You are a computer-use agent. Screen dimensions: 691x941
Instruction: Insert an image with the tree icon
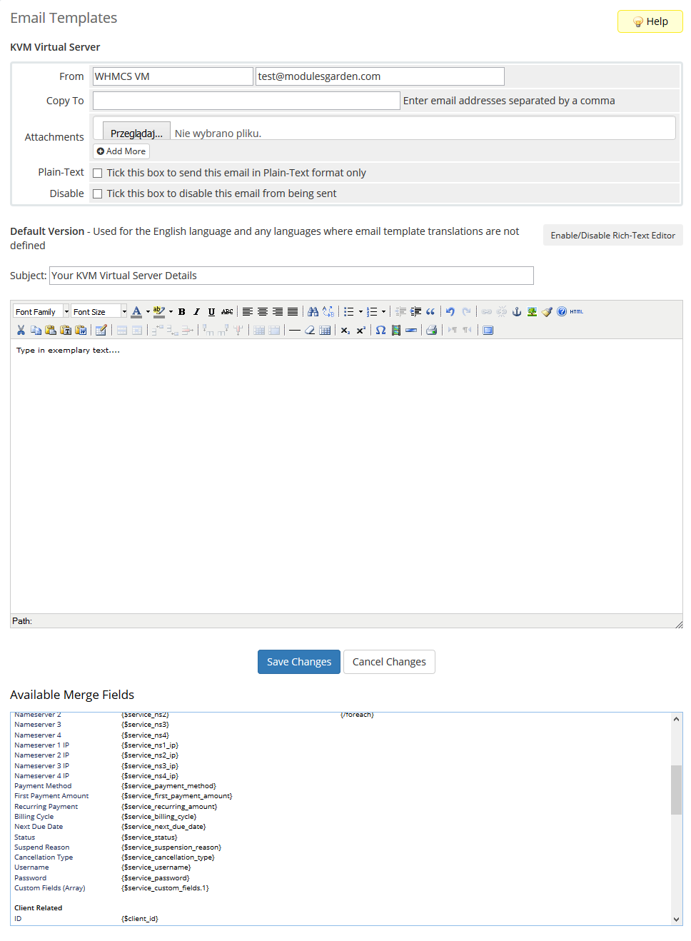[532, 311]
